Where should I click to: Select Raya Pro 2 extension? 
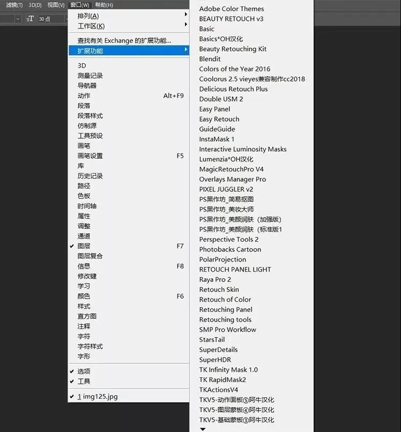(x=251, y=279)
